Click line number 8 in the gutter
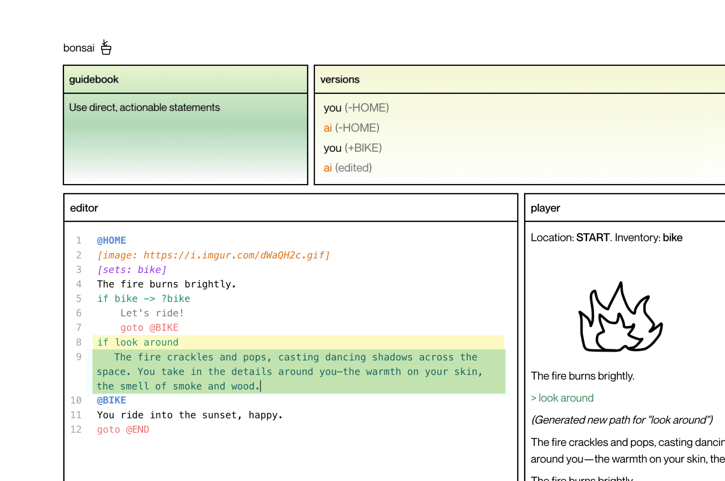This screenshot has width=725, height=481. [79, 342]
